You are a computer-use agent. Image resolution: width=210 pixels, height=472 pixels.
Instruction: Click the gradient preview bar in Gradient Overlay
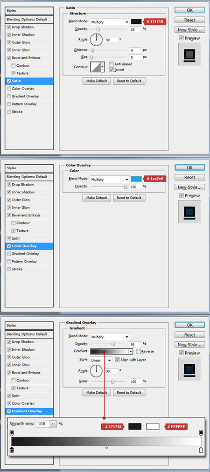pyautogui.click(x=109, y=351)
